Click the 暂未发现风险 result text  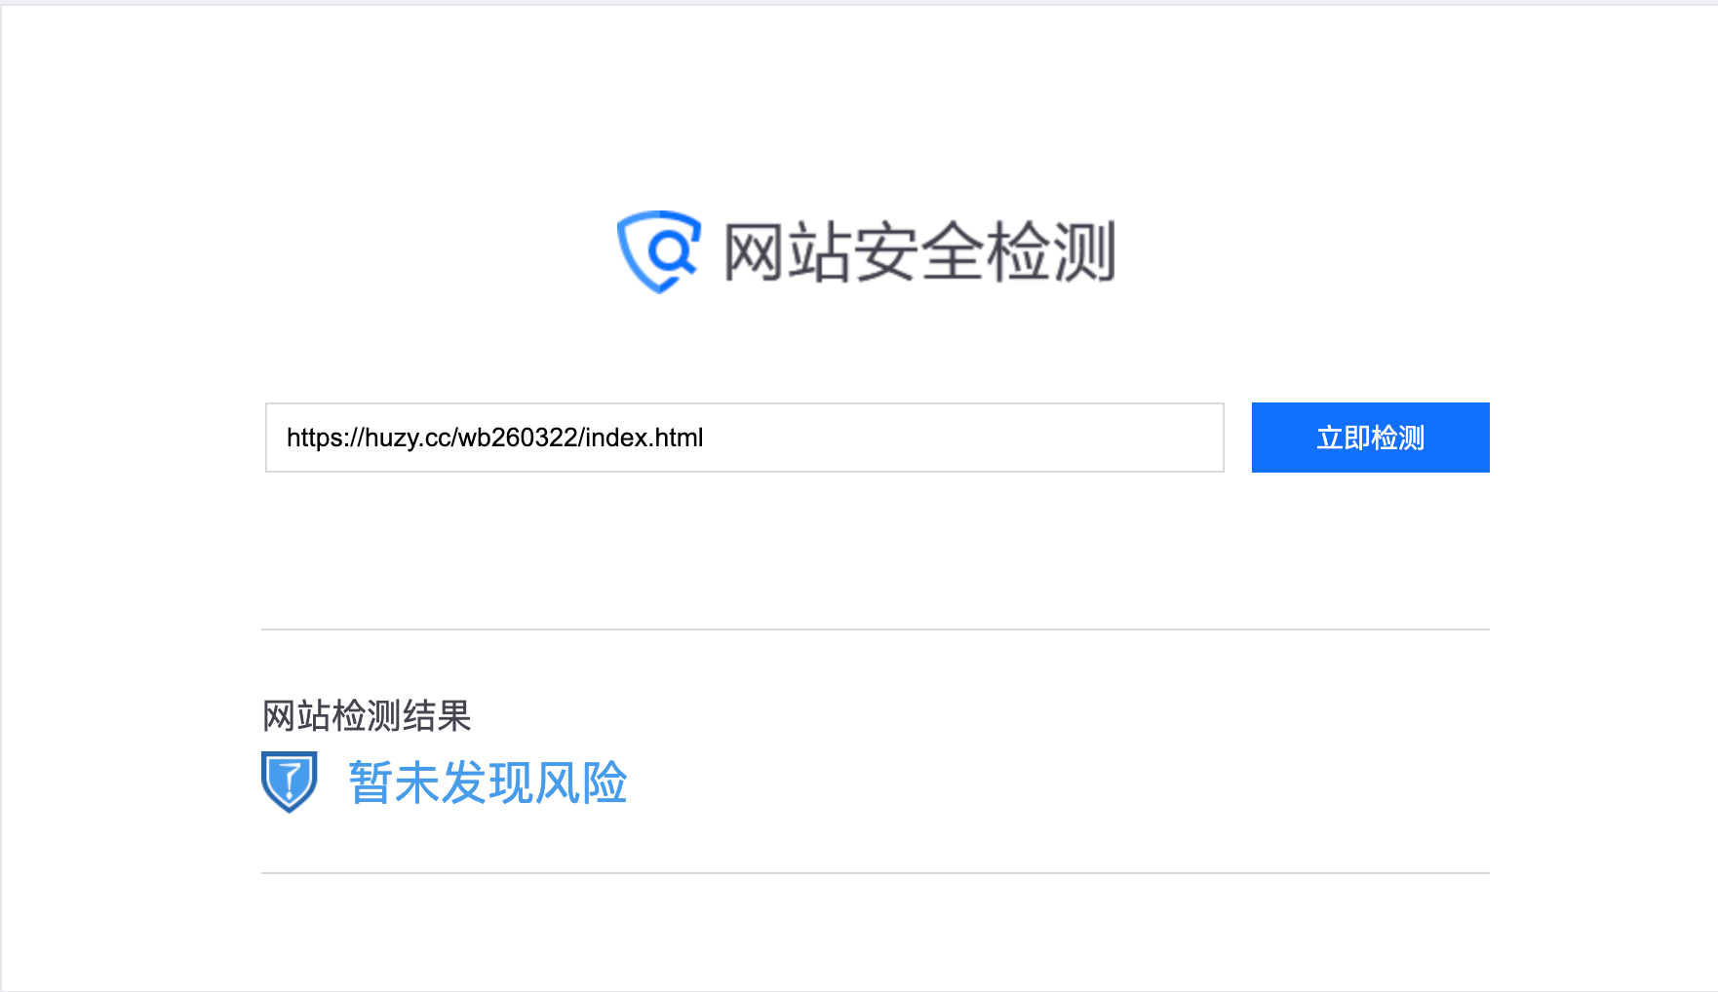point(488,782)
